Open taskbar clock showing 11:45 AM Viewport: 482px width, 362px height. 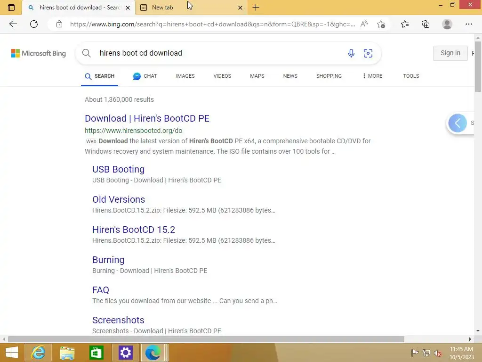coord(461,353)
